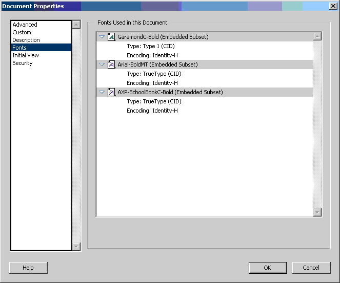Select the Arial-BoldMT (Embedded Subset) row
The height and width of the screenshot is (283, 340).
point(205,64)
